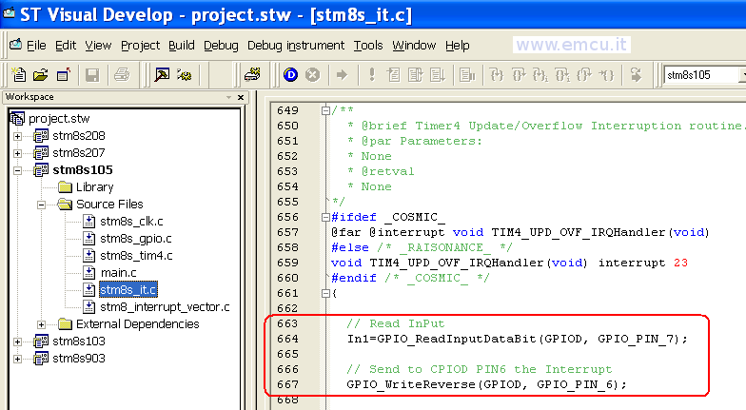
Task: Select stm8s_tim4.c in Source Files
Action: [x=136, y=255]
